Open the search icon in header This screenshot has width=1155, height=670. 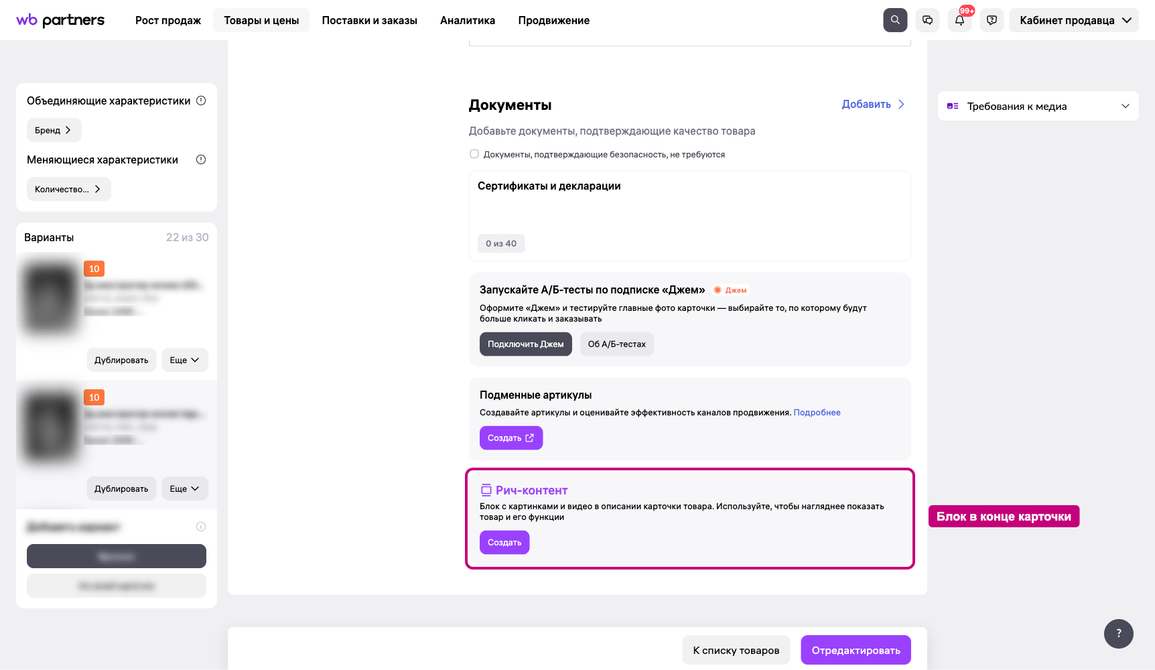point(895,20)
